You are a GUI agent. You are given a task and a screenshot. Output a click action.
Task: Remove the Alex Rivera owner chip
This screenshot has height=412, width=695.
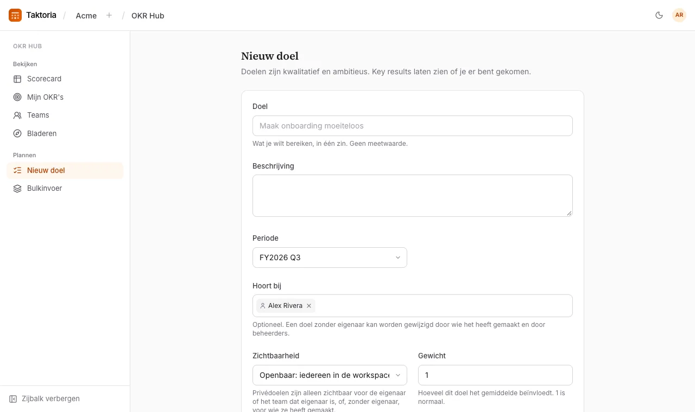(x=309, y=306)
